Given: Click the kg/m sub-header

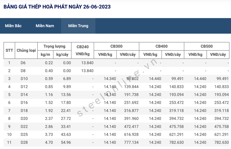Looking at the screenshot, I should 46,54.
